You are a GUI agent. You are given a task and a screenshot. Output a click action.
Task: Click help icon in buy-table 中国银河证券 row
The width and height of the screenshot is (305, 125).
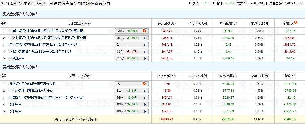[144, 31]
